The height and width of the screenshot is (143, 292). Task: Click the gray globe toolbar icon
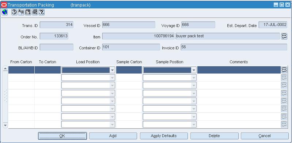pyautogui.click(x=14, y=12)
